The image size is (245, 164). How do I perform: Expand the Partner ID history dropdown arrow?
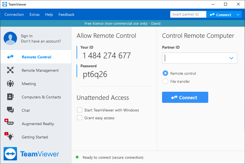click(231, 58)
